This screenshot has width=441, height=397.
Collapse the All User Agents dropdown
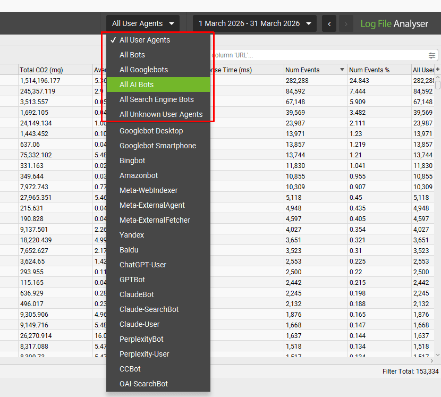click(x=142, y=23)
